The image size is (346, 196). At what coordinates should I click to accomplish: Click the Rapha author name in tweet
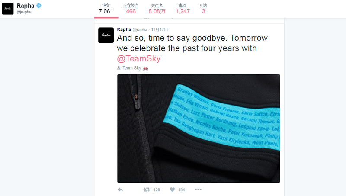[124, 29]
